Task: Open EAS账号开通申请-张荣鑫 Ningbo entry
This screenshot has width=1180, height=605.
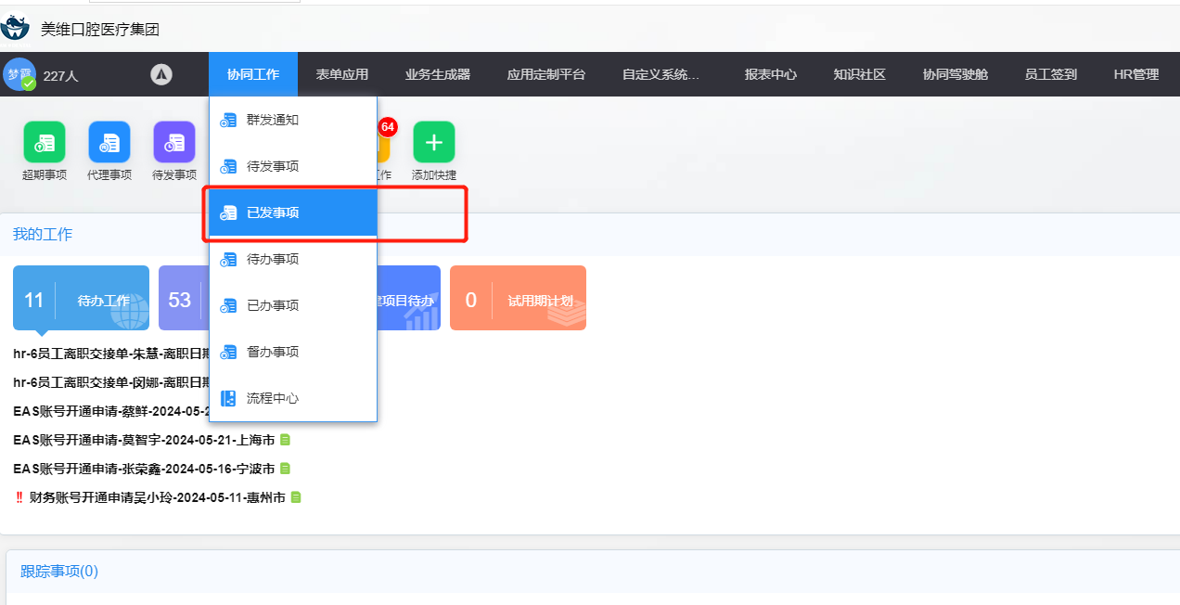Action: (144, 469)
